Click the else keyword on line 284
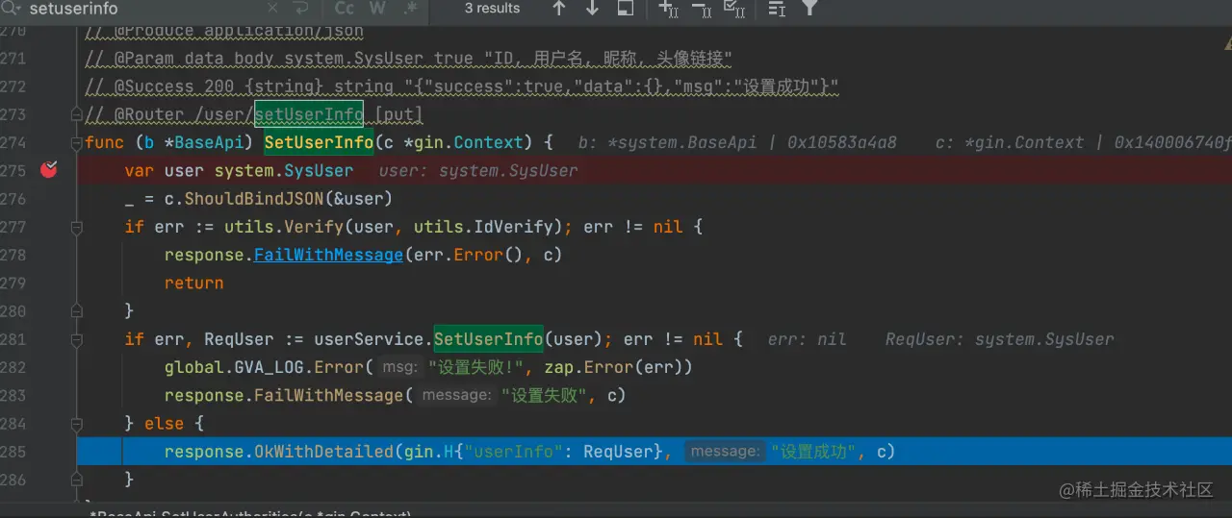Image resolution: width=1232 pixels, height=518 pixels. 164,424
